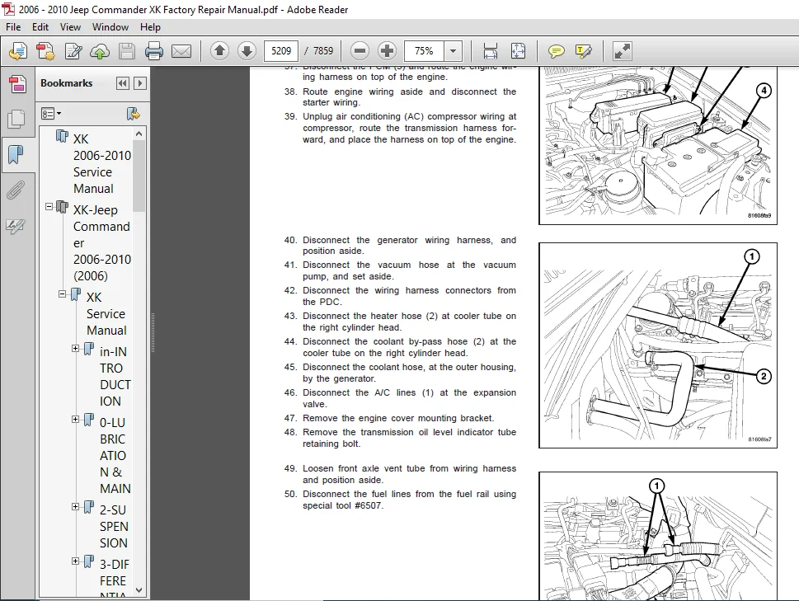799x601 pixels.
Task: Select the Highlight text tool
Action: [x=583, y=51]
